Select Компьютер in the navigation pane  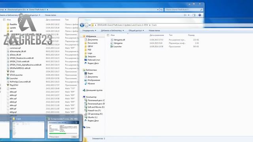click(x=91, y=97)
